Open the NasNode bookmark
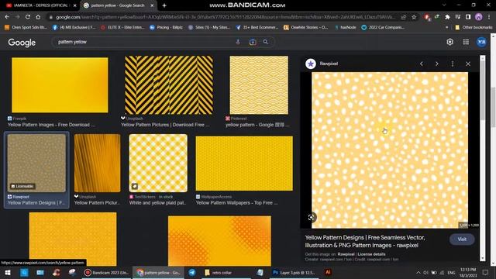This screenshot has height=279, width=496. (x=346, y=28)
